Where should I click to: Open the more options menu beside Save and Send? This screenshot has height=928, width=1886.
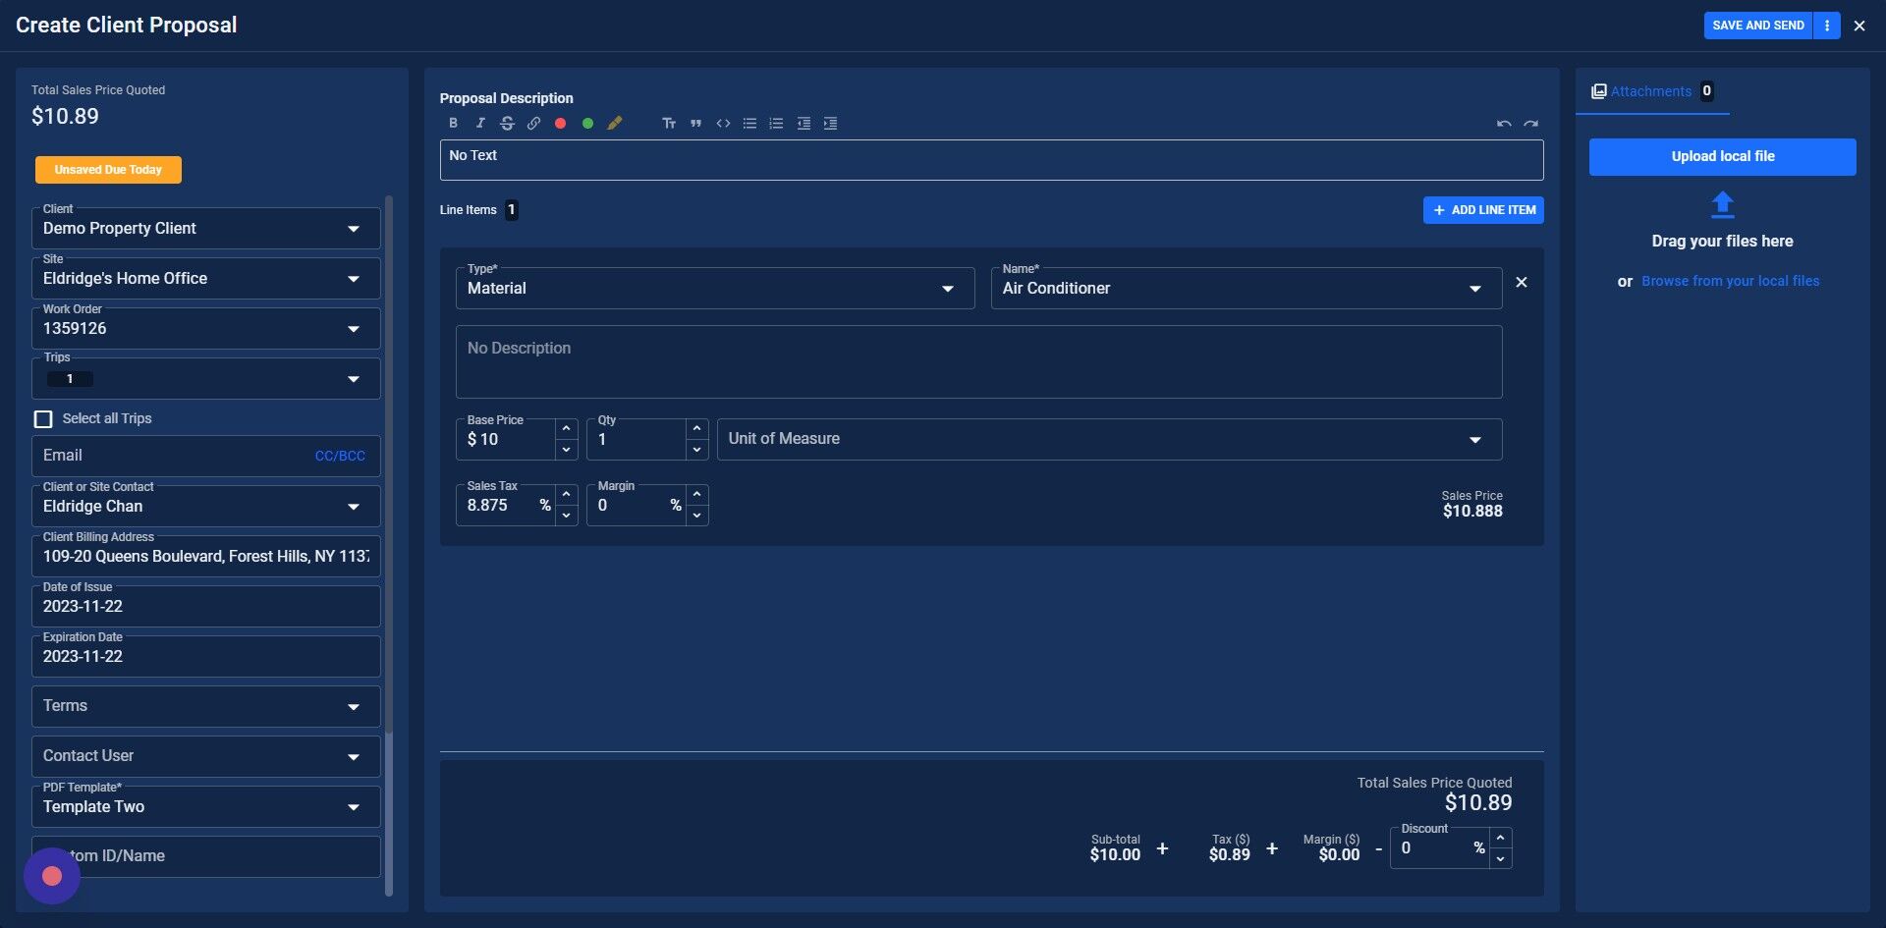pyautogui.click(x=1827, y=26)
